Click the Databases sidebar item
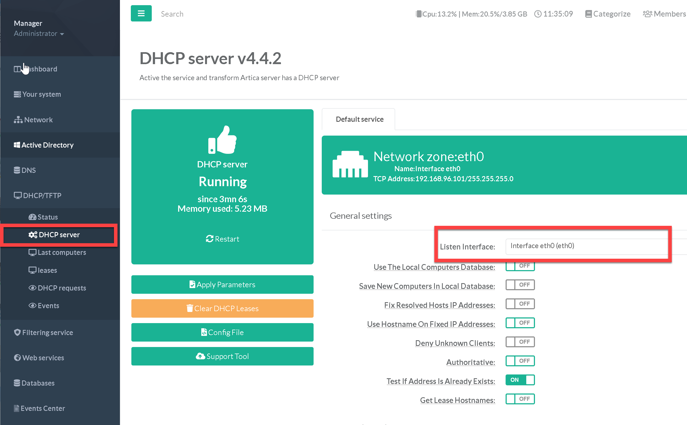 coord(38,383)
